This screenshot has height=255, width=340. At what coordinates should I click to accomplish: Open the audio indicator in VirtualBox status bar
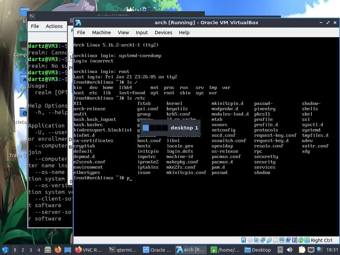point(256,240)
